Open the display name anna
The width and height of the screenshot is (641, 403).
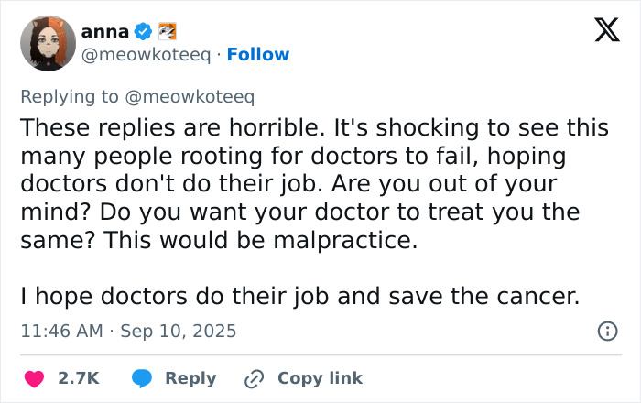pyautogui.click(x=105, y=31)
